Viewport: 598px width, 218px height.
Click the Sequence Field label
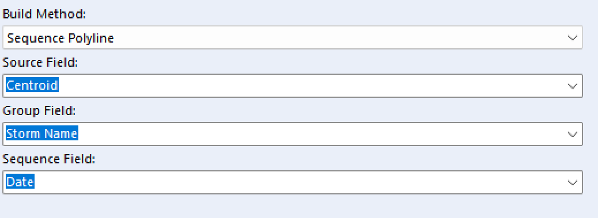pyautogui.click(x=48, y=159)
